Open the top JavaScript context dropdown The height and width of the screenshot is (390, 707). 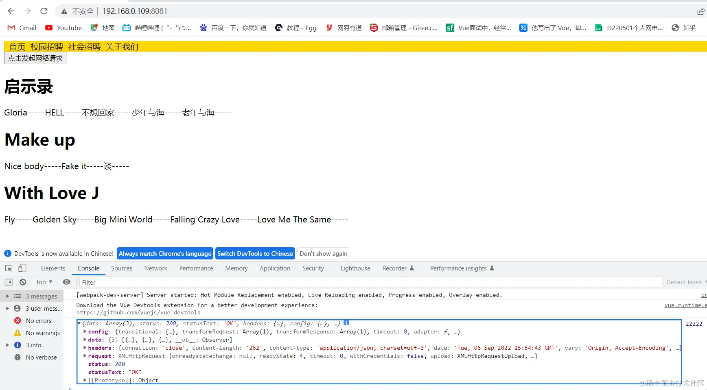[x=44, y=282]
